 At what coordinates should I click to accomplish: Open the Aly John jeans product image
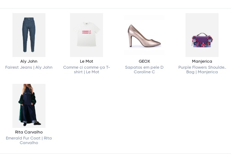(29, 35)
